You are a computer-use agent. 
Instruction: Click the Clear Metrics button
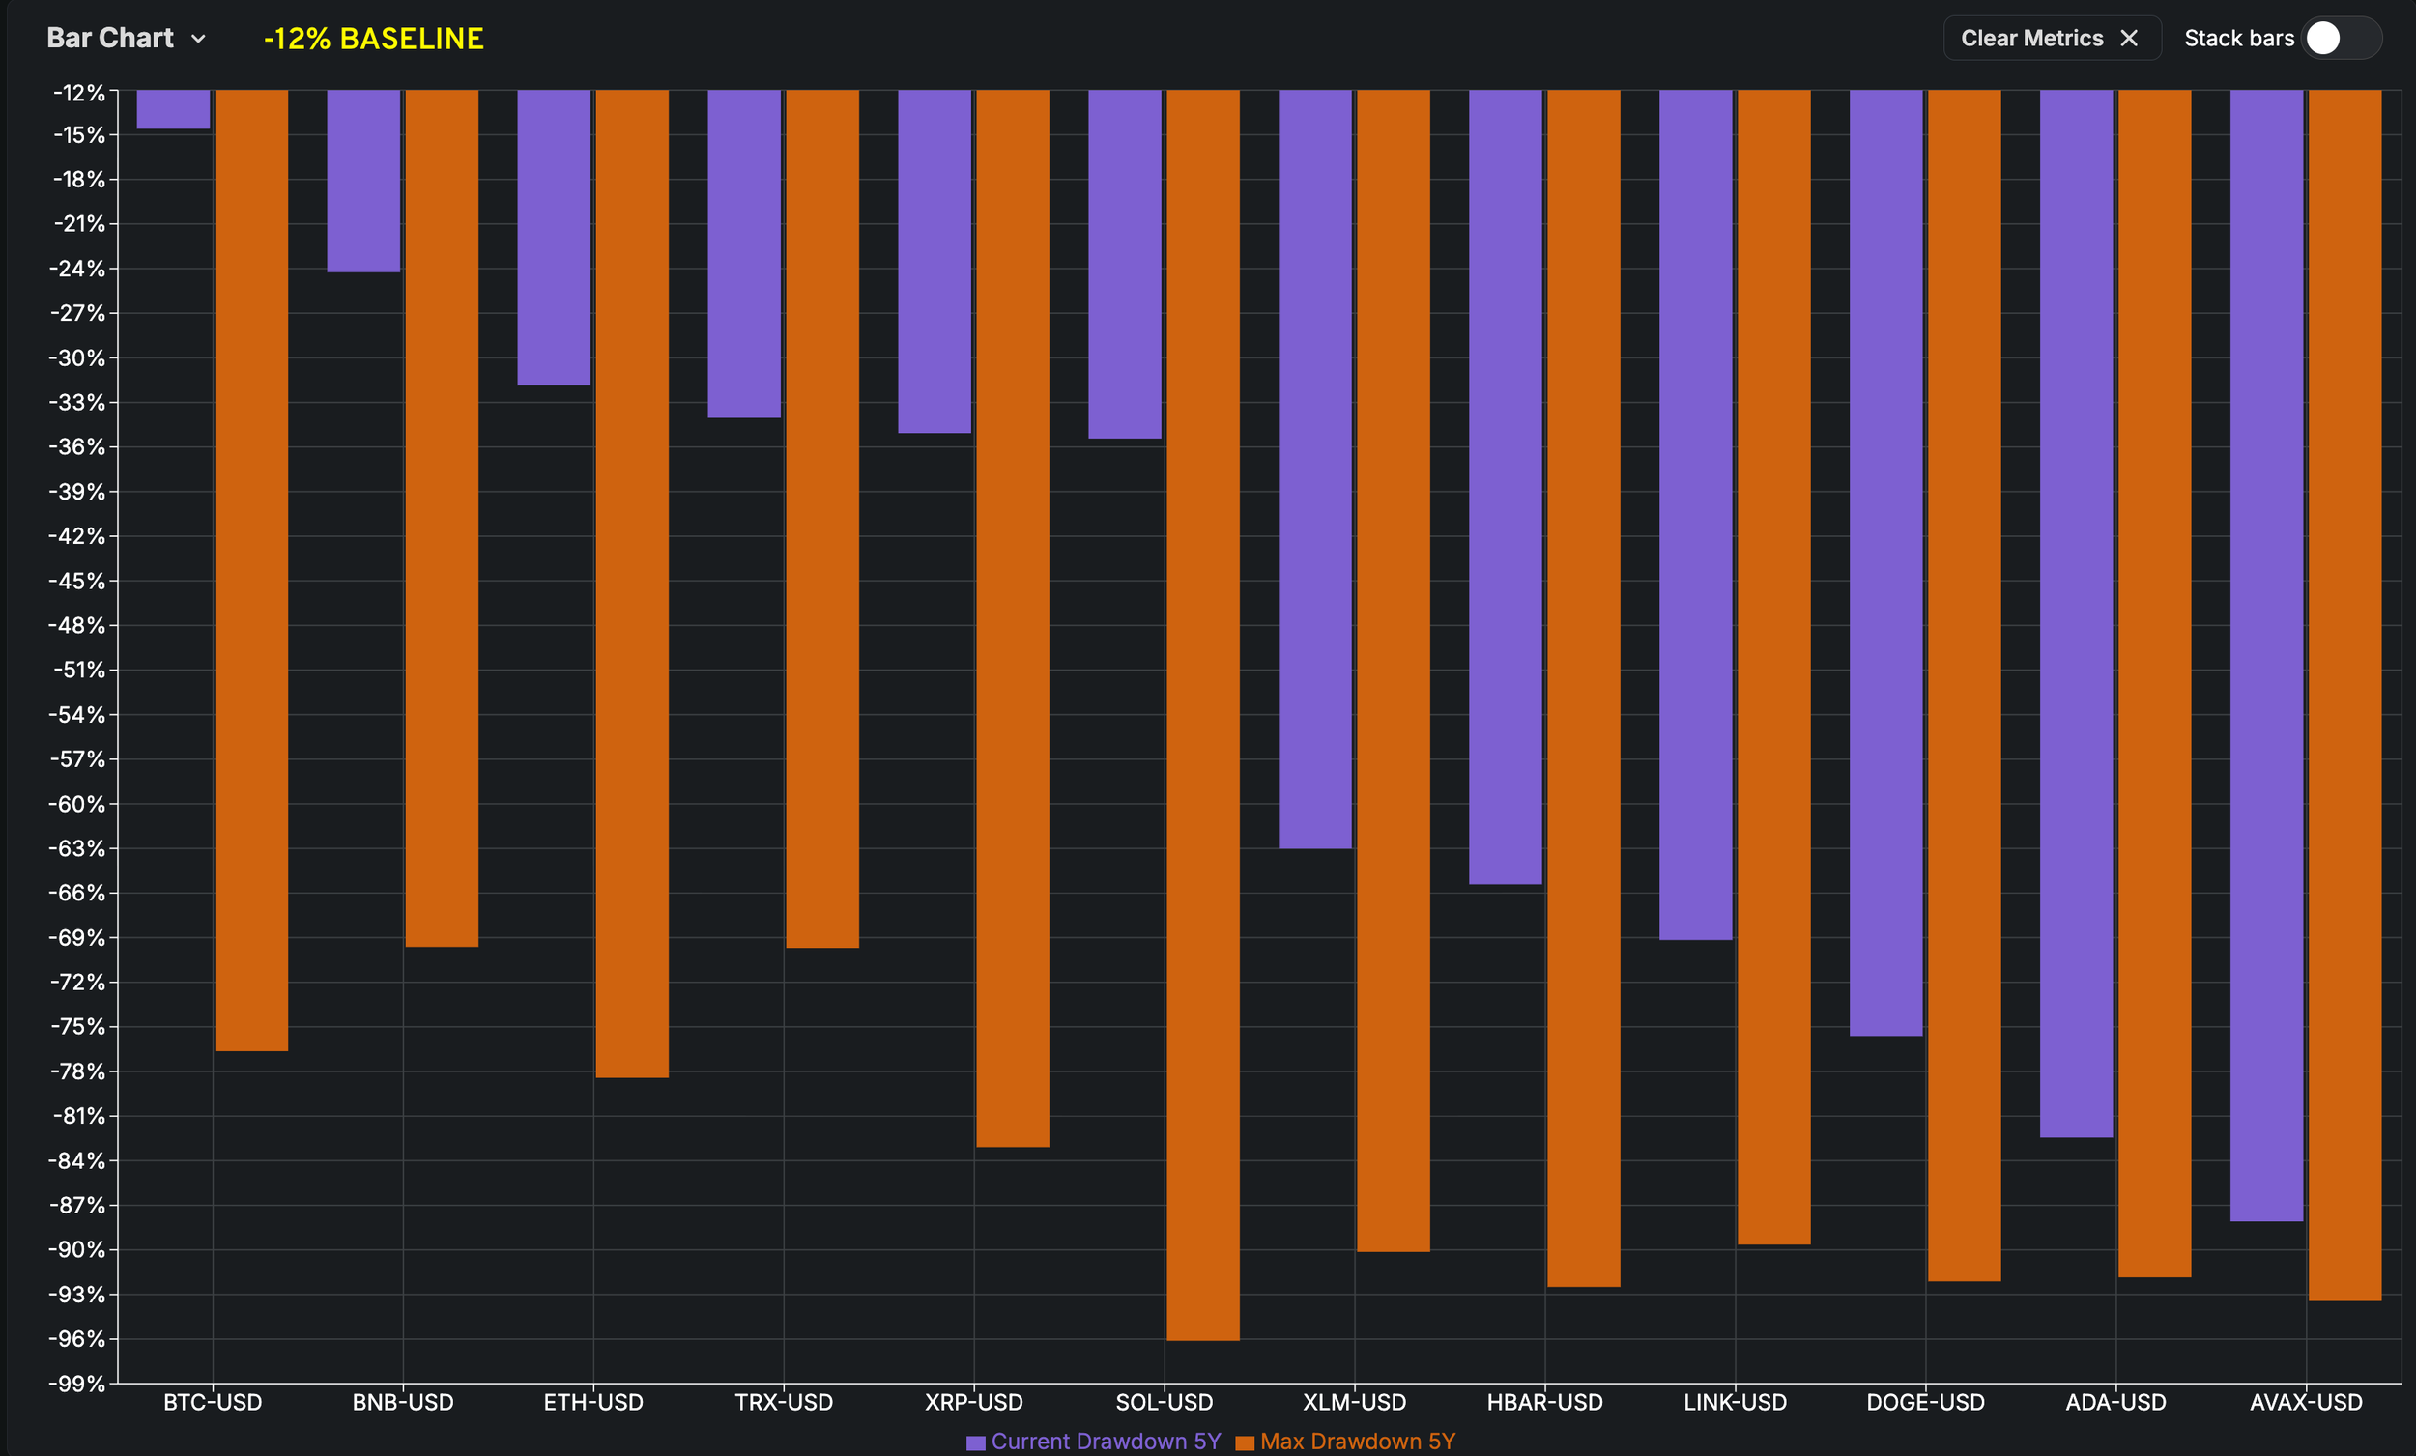pos(2031,39)
